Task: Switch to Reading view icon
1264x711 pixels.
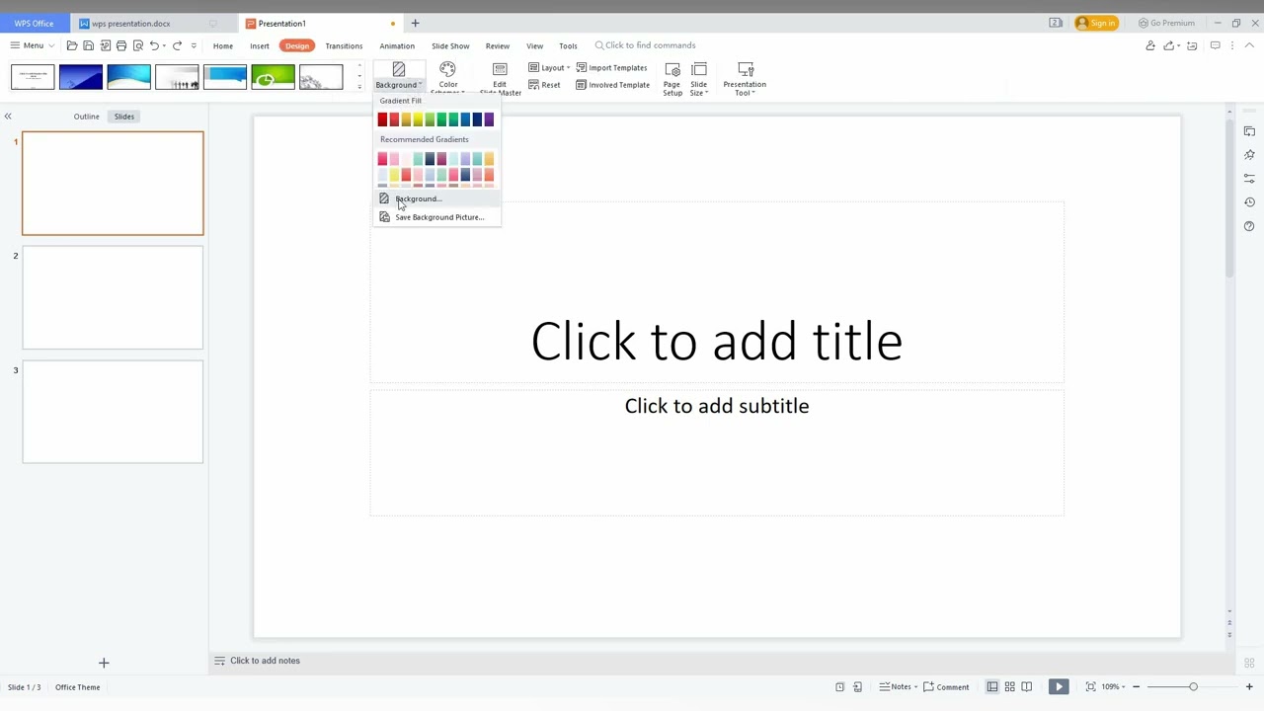Action: point(1027,687)
